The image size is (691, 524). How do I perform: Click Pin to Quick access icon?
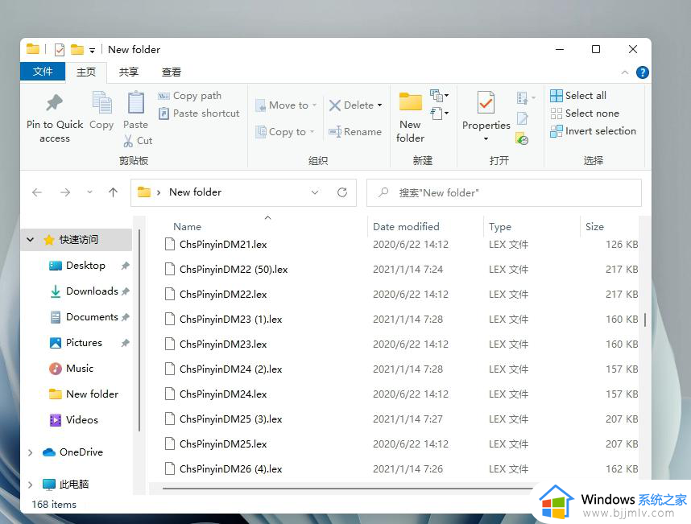click(x=54, y=103)
